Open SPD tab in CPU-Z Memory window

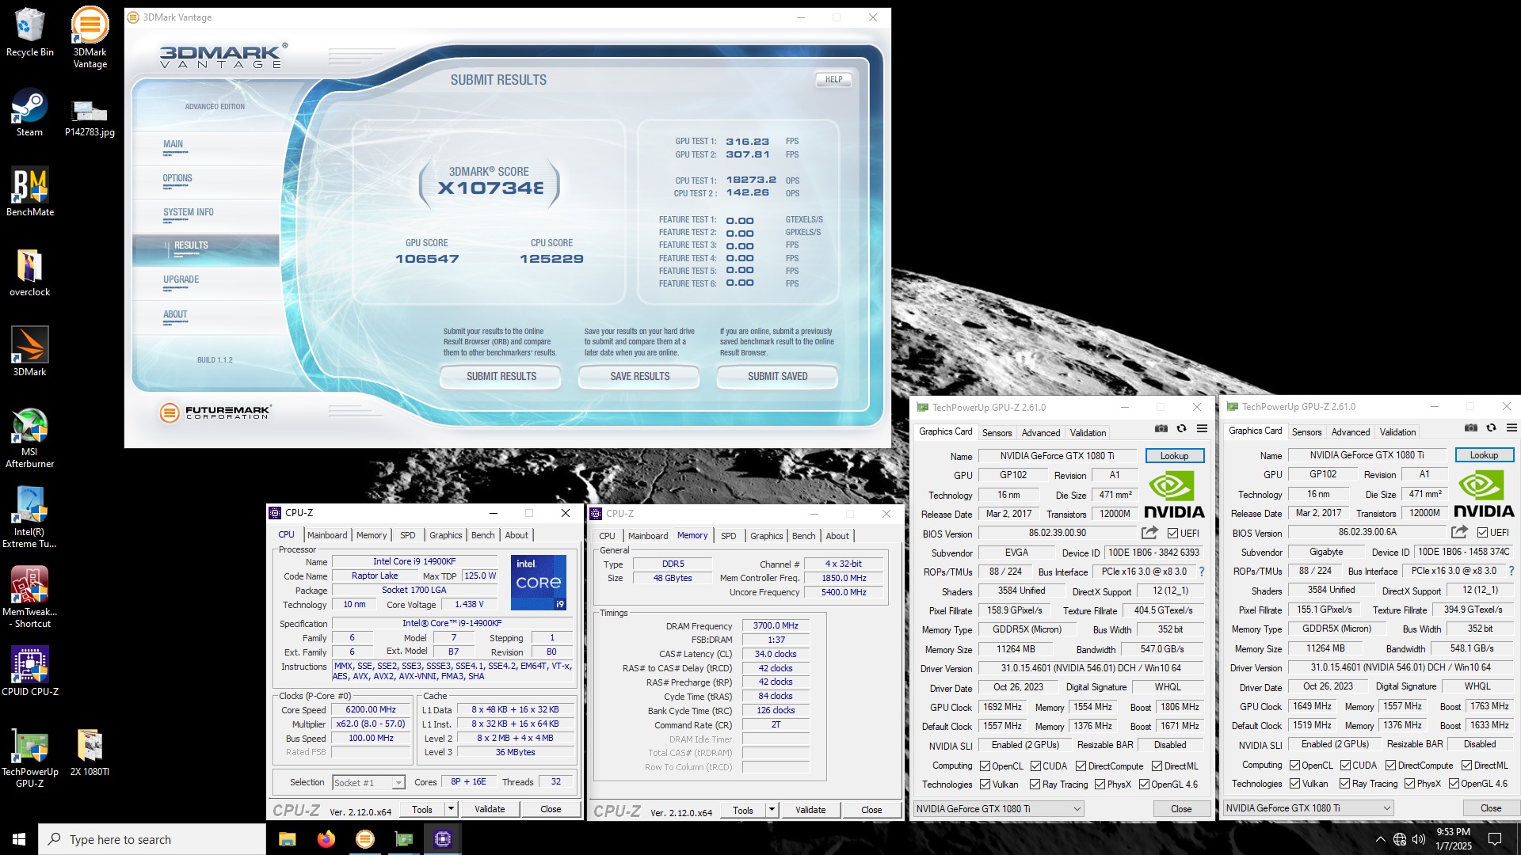tap(728, 536)
